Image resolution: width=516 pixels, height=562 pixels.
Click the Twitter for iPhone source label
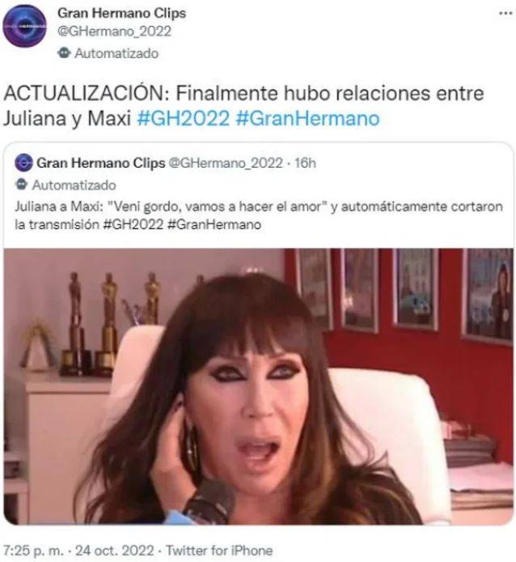pyautogui.click(x=219, y=550)
